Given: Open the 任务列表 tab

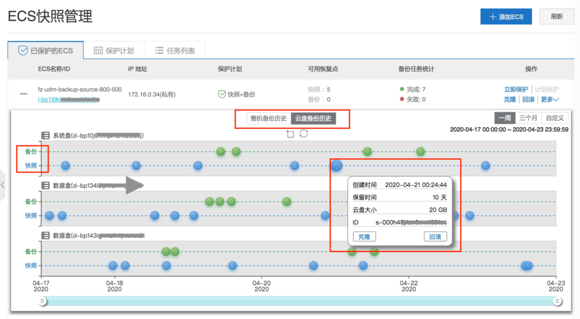Looking at the screenshot, I should click(x=175, y=50).
